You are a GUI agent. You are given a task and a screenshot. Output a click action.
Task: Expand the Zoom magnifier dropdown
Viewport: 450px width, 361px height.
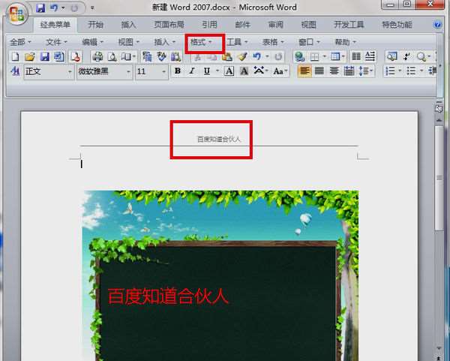429,56
